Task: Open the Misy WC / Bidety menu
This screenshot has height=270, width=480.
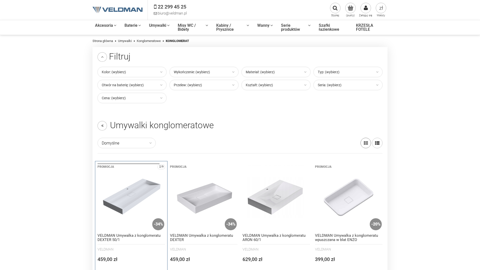Action: 193,27
